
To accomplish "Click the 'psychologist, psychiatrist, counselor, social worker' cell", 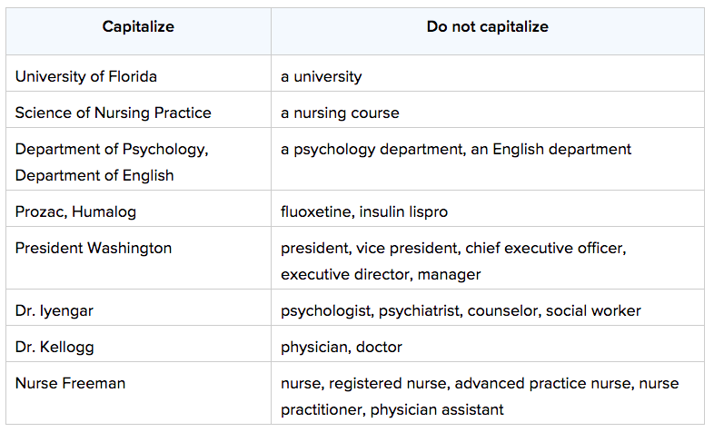I will click(488, 308).
